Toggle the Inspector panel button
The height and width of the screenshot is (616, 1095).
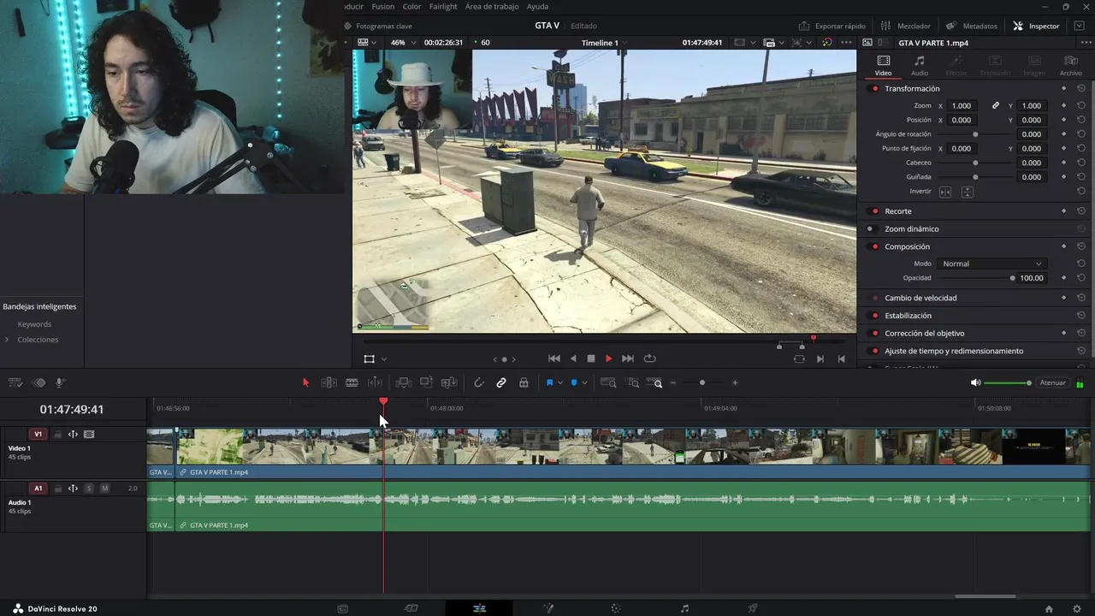[1036, 26]
